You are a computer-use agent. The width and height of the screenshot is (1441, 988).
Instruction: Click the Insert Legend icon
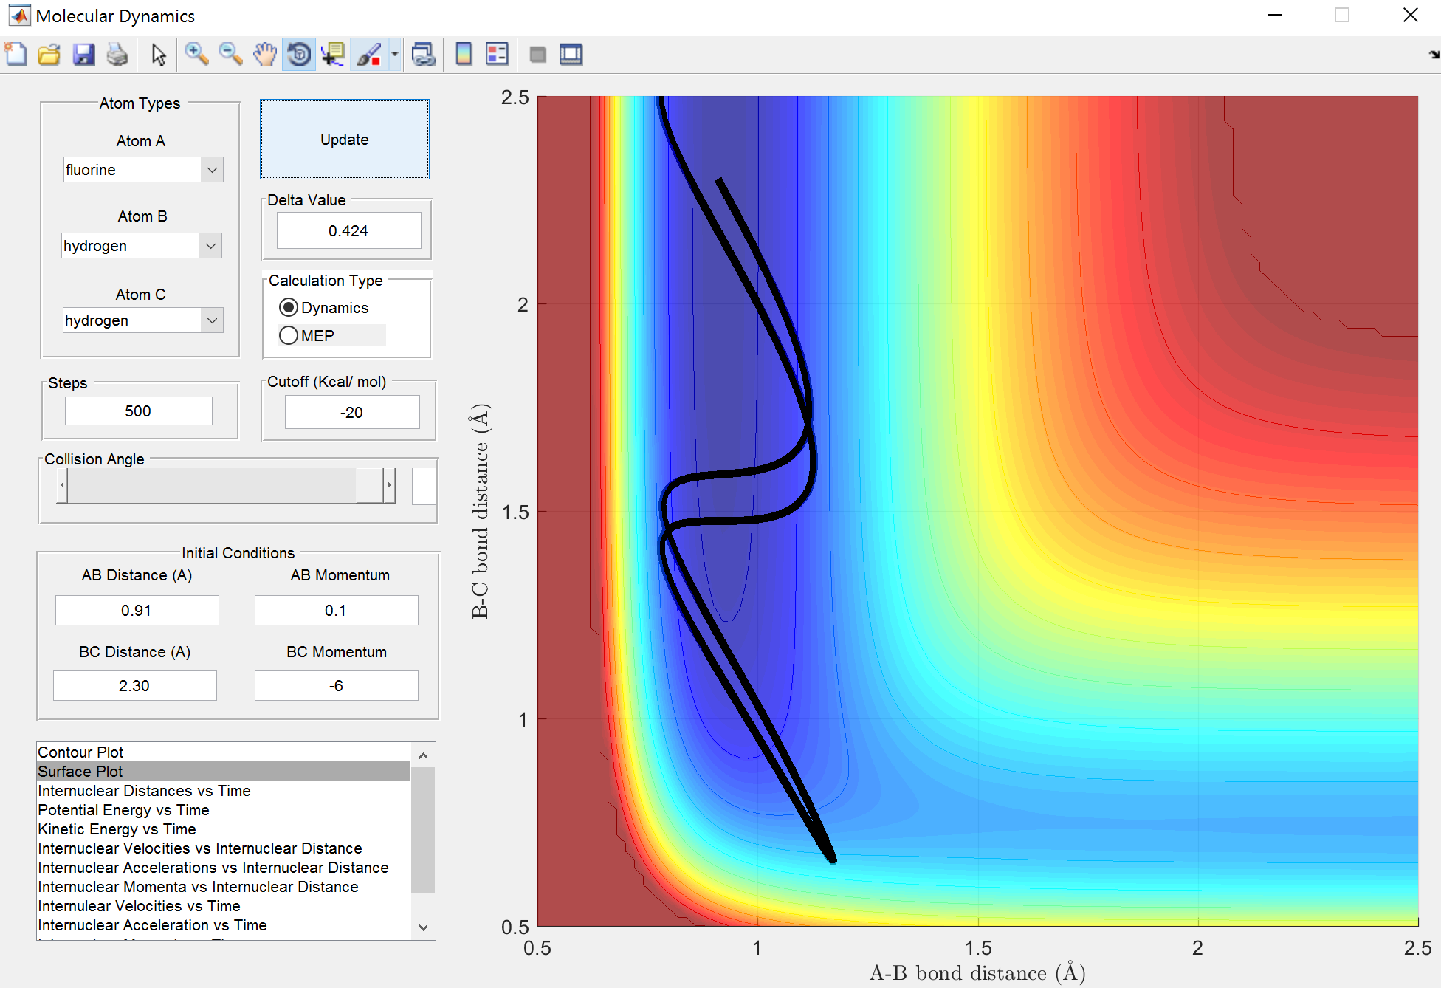(497, 55)
